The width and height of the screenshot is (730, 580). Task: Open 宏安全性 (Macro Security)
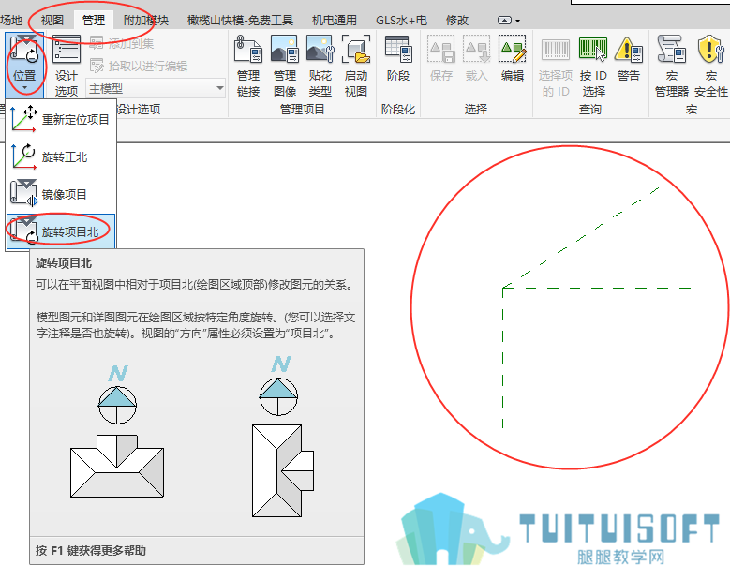coord(710,66)
